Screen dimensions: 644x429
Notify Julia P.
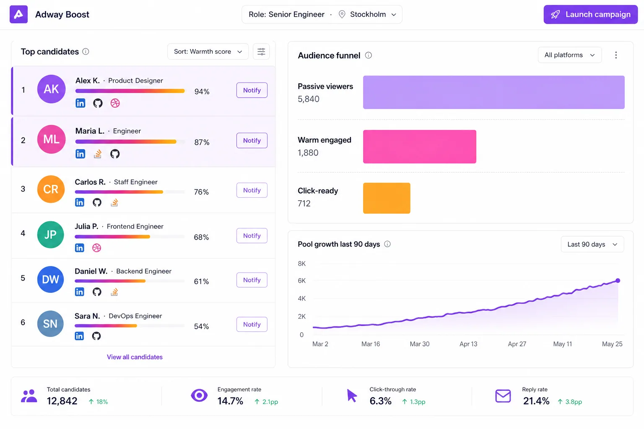point(252,236)
